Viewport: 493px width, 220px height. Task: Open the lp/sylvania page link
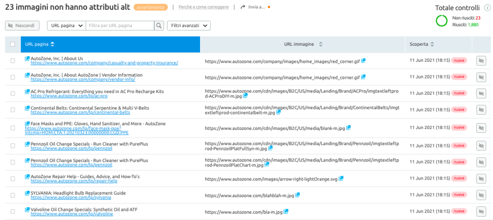[71, 198]
